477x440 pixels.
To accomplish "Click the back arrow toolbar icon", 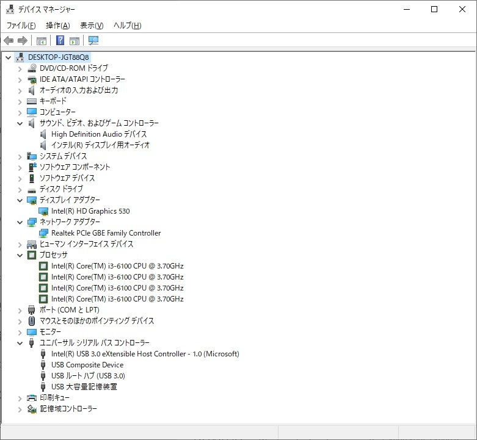I will point(9,40).
